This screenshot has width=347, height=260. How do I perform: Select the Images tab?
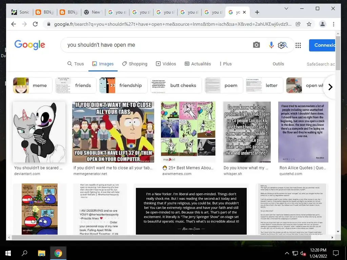pos(103,64)
